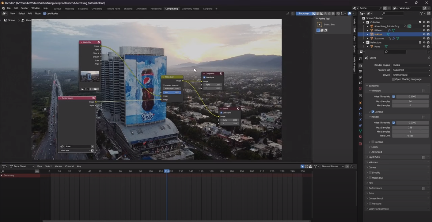Screen dimensions: 432x222
Task: Open the Render Engine dropdown
Action: [x=411, y=65]
